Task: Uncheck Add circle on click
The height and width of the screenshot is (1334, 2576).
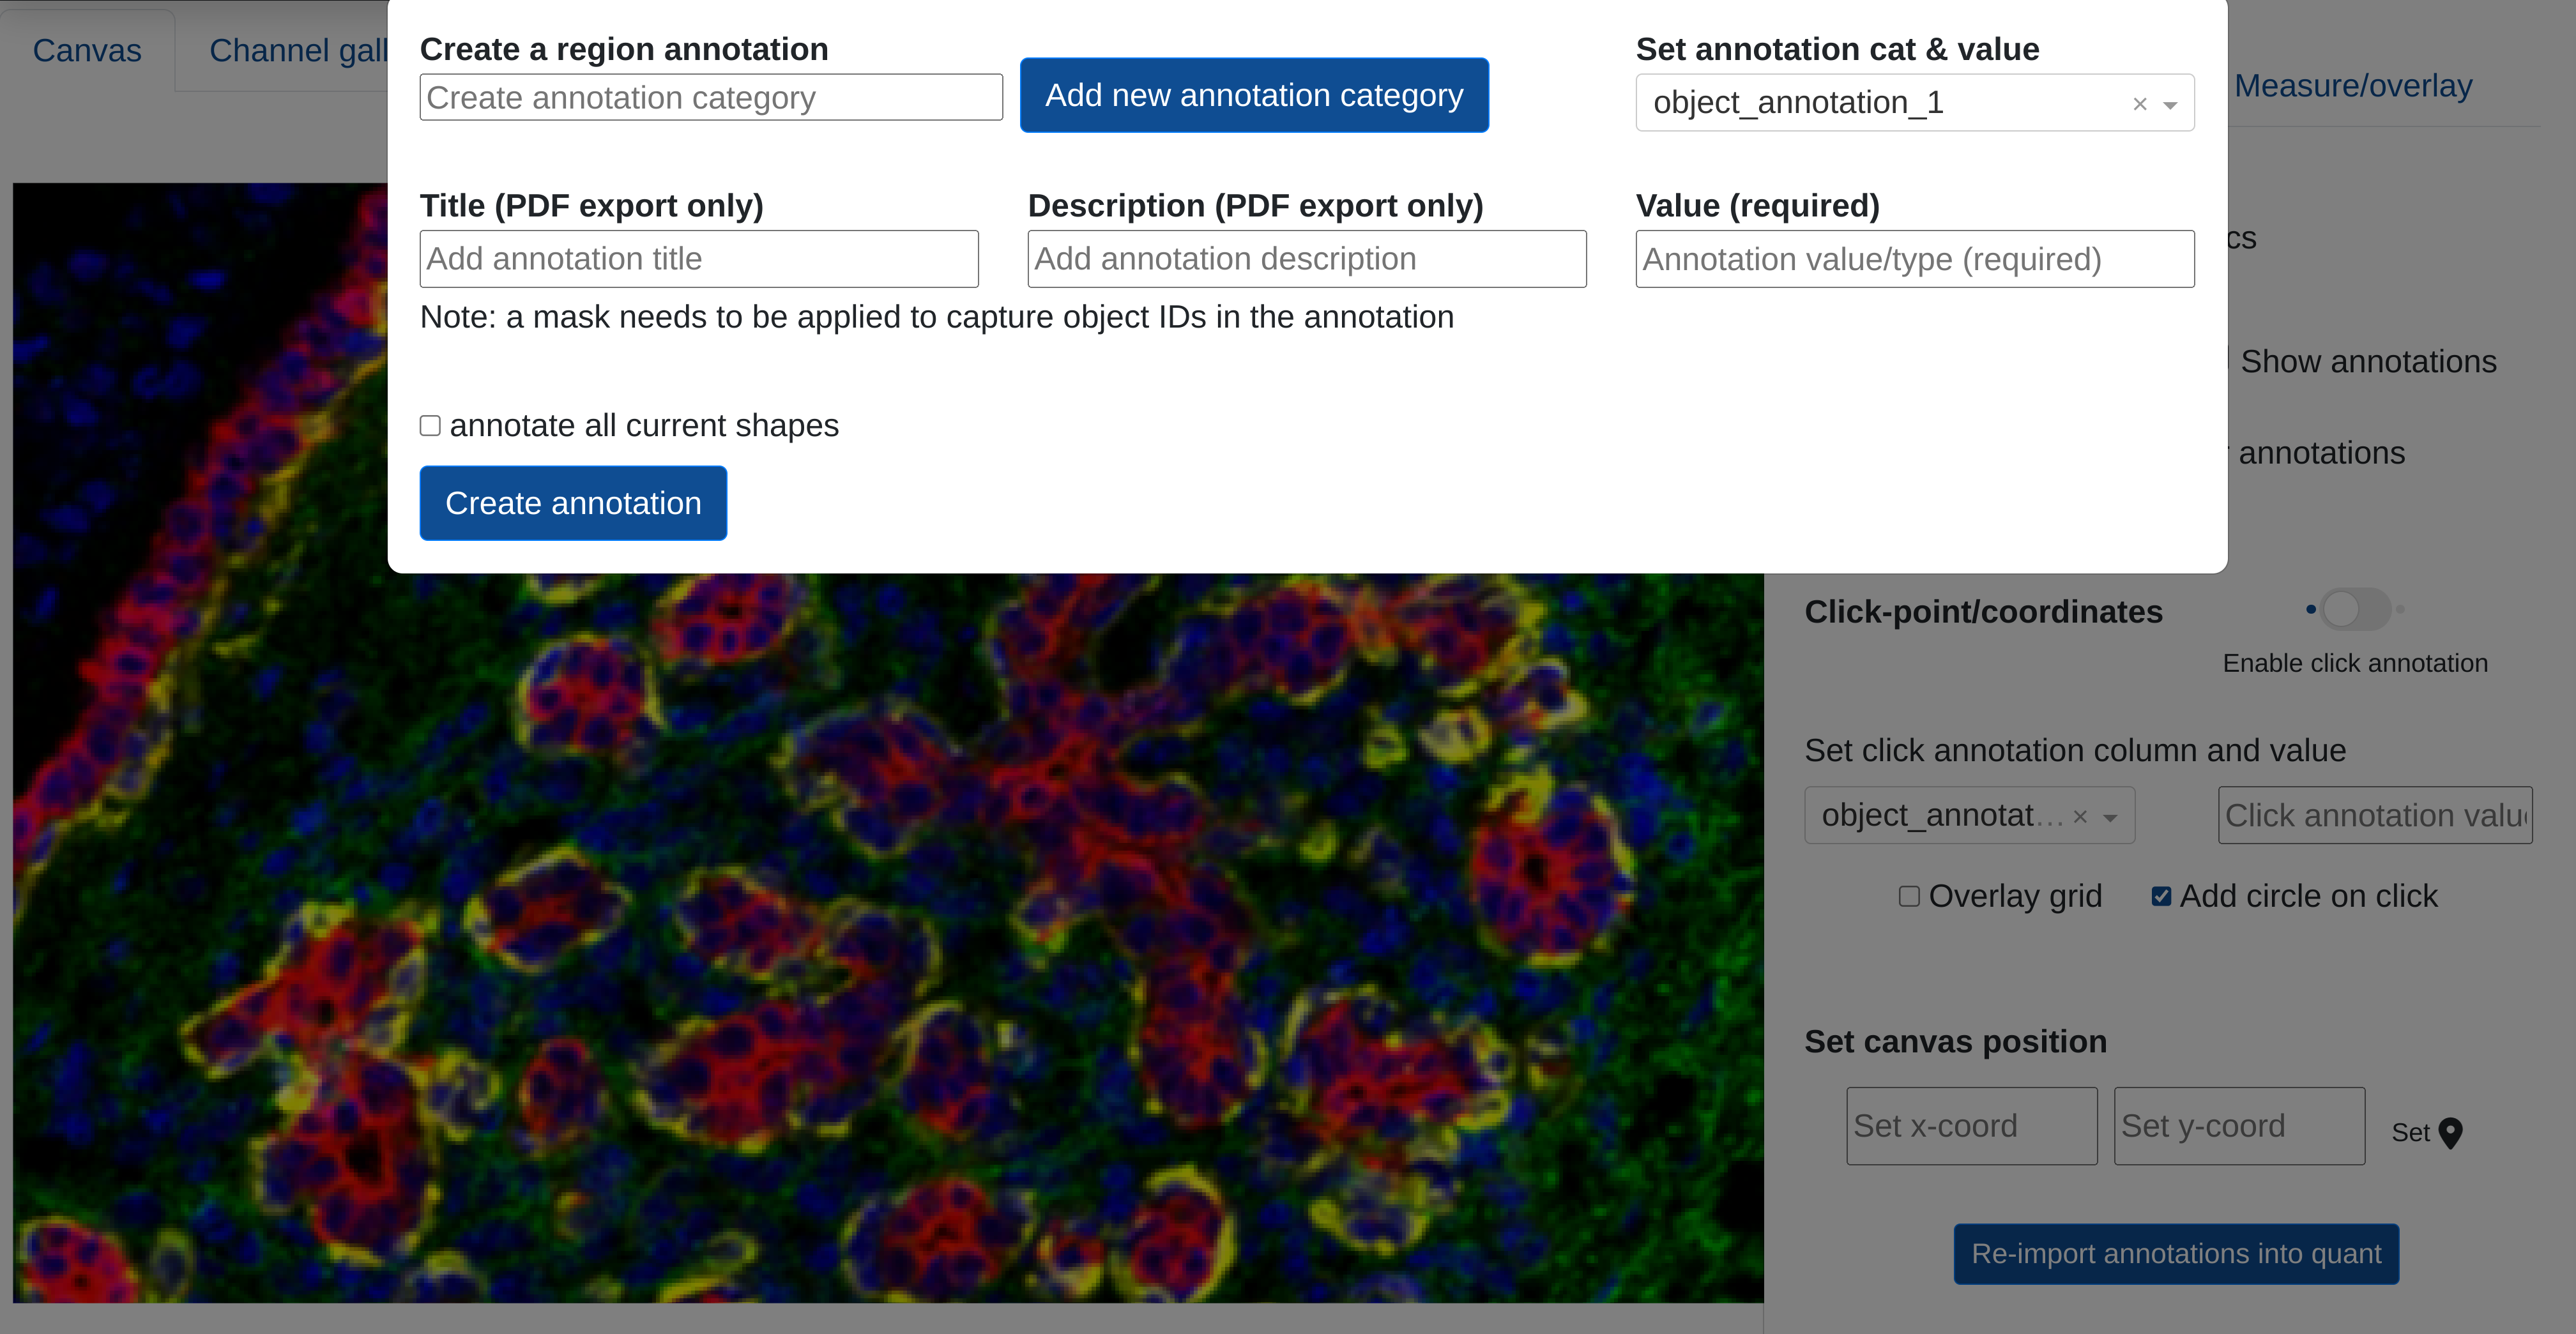Action: pyautogui.click(x=2161, y=896)
